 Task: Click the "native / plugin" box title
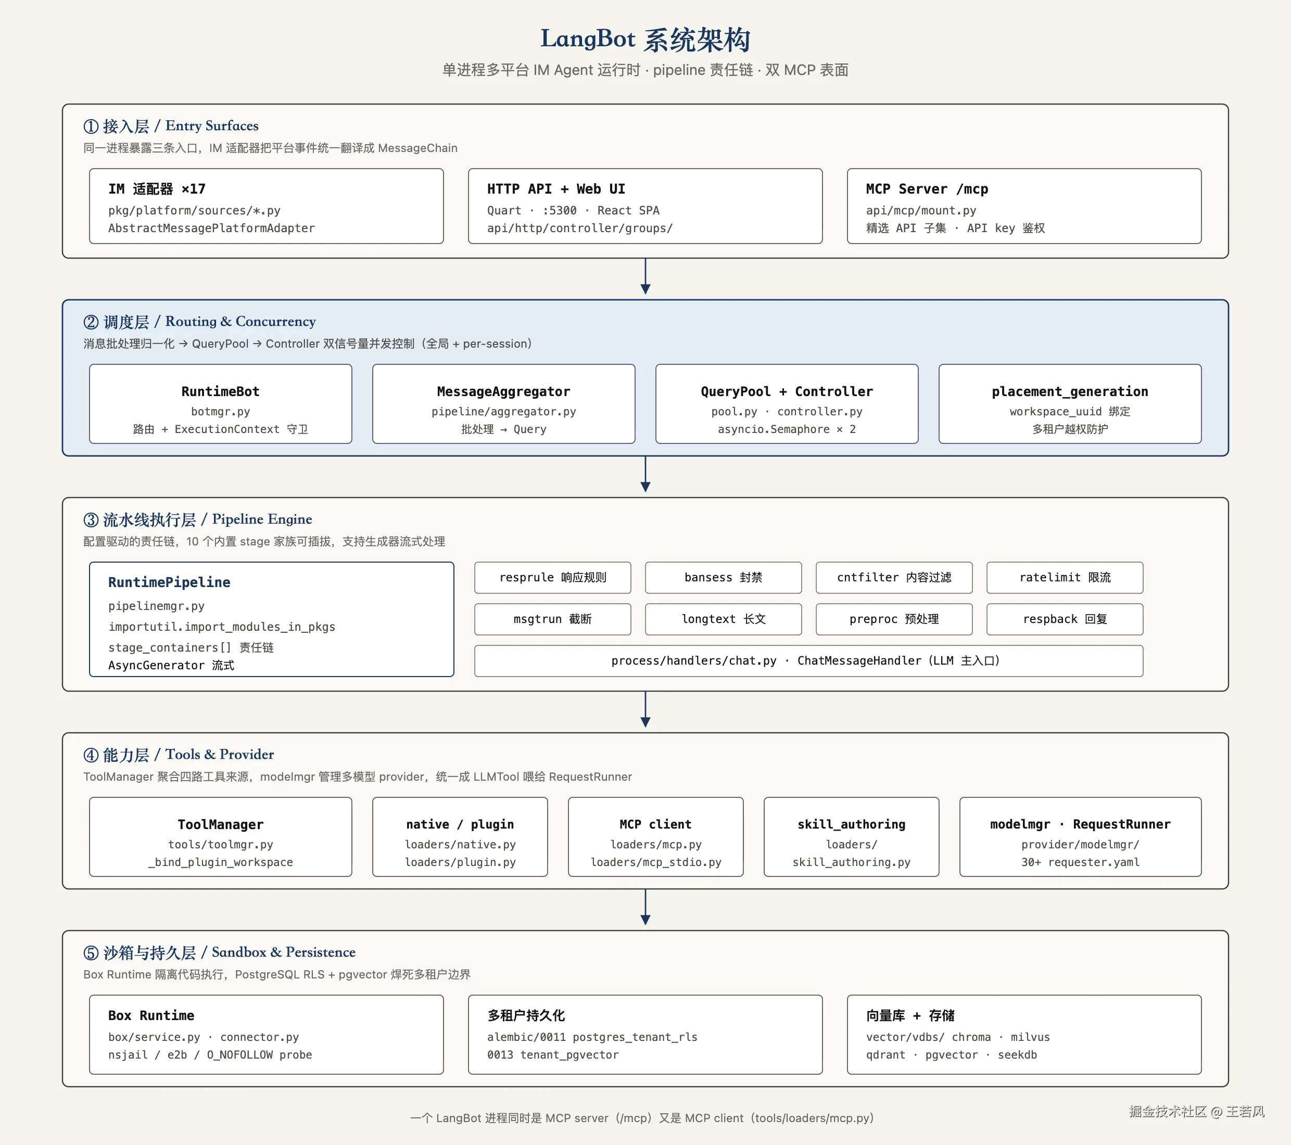(460, 824)
